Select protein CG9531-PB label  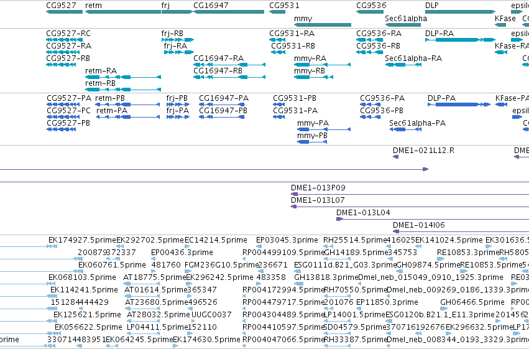pyautogui.click(x=295, y=98)
